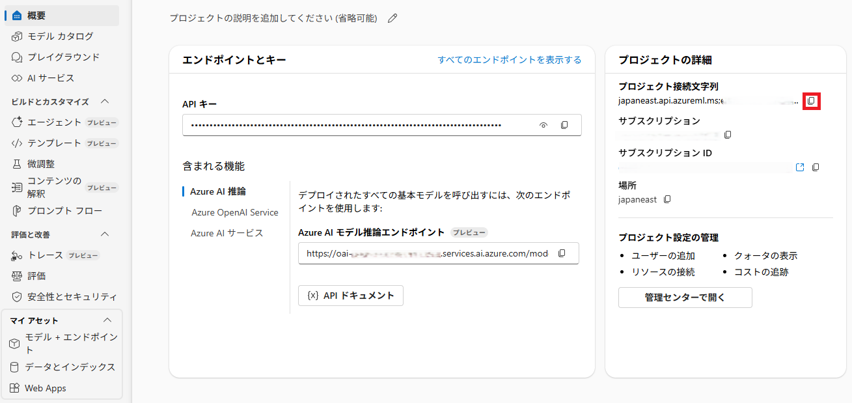This screenshot has height=403, width=852.
Task: Copy the Azure AI モデル推論エンドポイント URL
Action: 562,253
